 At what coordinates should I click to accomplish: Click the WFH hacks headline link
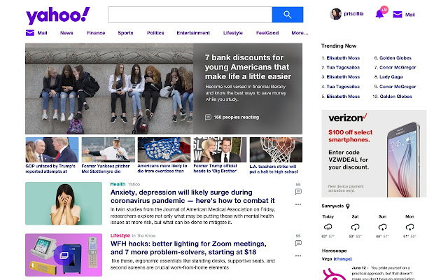pyautogui.click(x=188, y=248)
